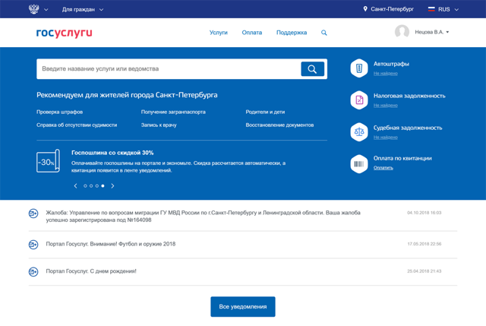The width and height of the screenshot is (486, 326).
Task: Open 'Получение загранпаспорта' link
Action: coord(173,112)
